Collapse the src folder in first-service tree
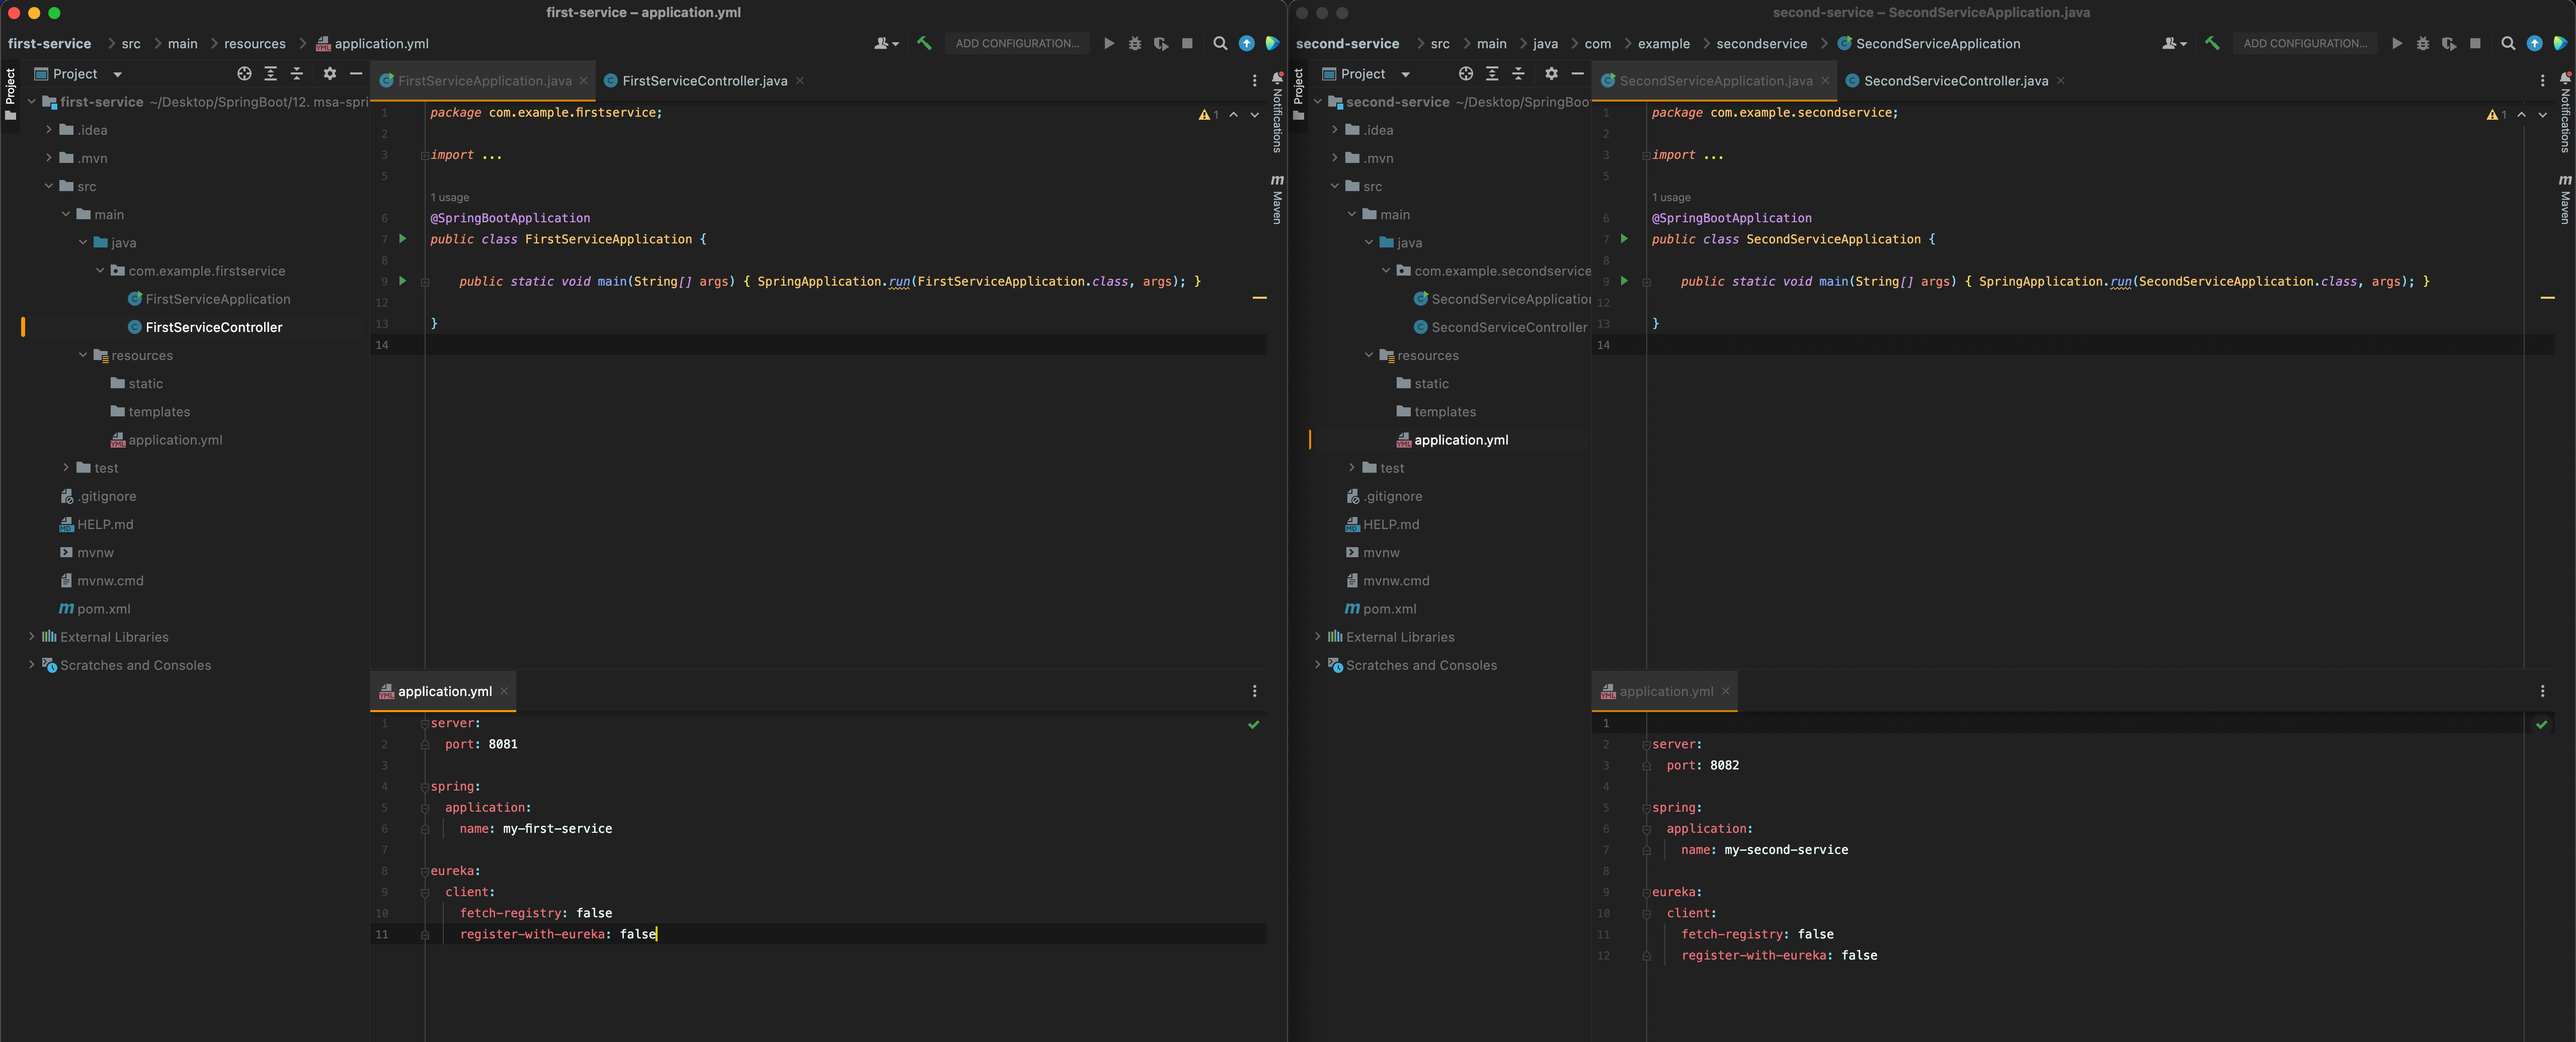The image size is (2576, 1042). (49, 186)
